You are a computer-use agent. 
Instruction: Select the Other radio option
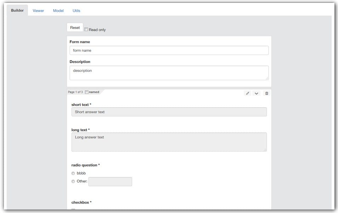pyautogui.click(x=73, y=181)
